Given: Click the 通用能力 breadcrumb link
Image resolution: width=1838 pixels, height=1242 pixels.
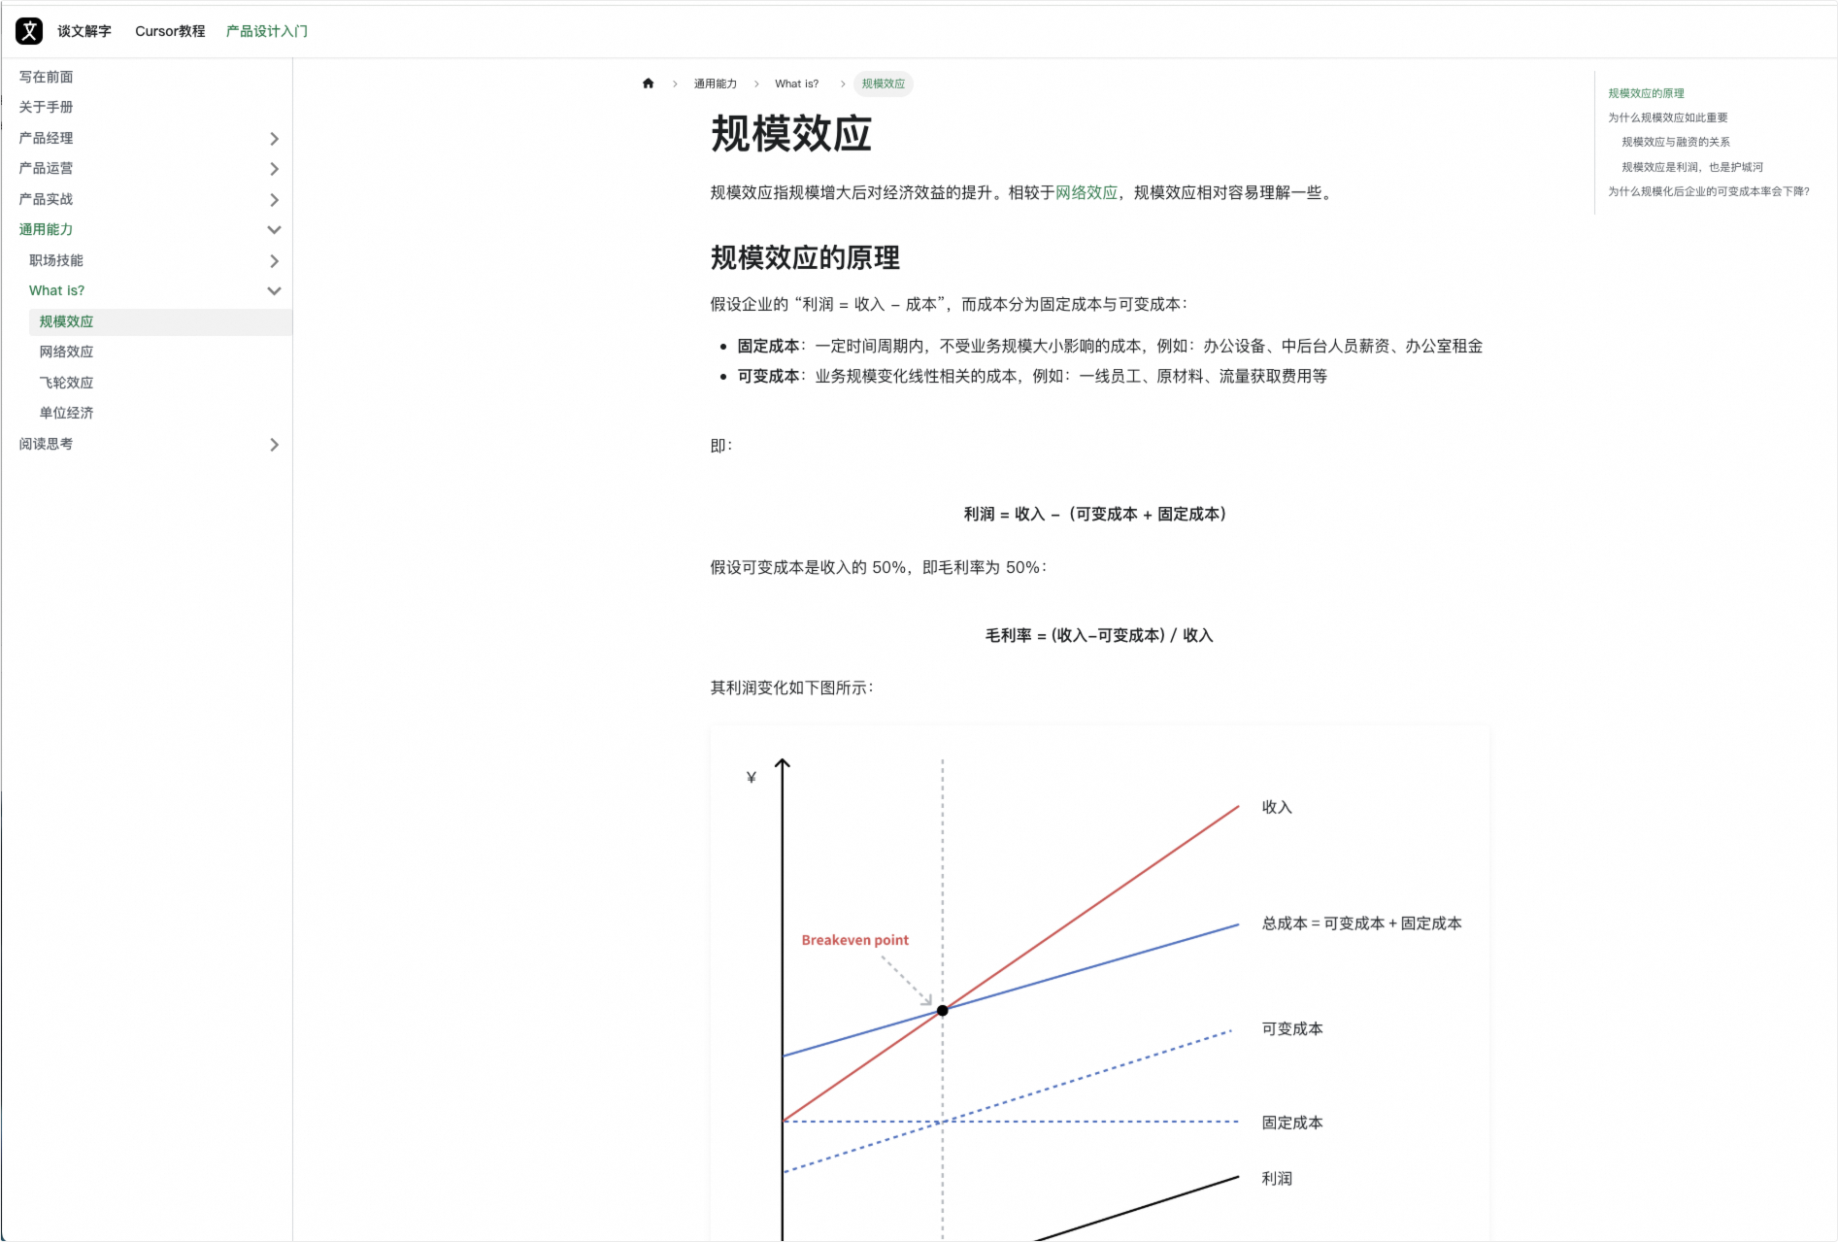Looking at the screenshot, I should pyautogui.click(x=714, y=84).
